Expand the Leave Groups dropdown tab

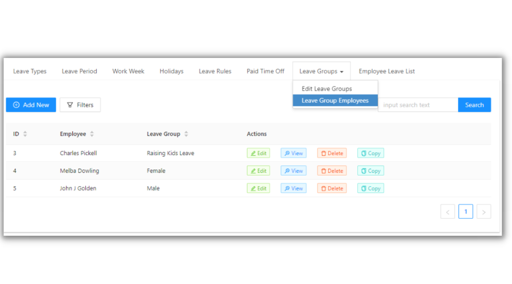tap(321, 72)
